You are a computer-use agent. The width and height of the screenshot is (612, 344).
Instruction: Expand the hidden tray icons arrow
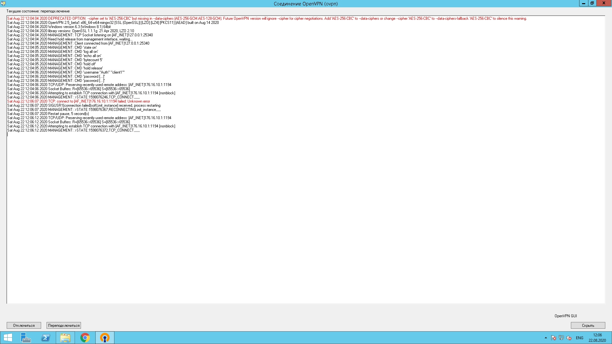pos(546,338)
